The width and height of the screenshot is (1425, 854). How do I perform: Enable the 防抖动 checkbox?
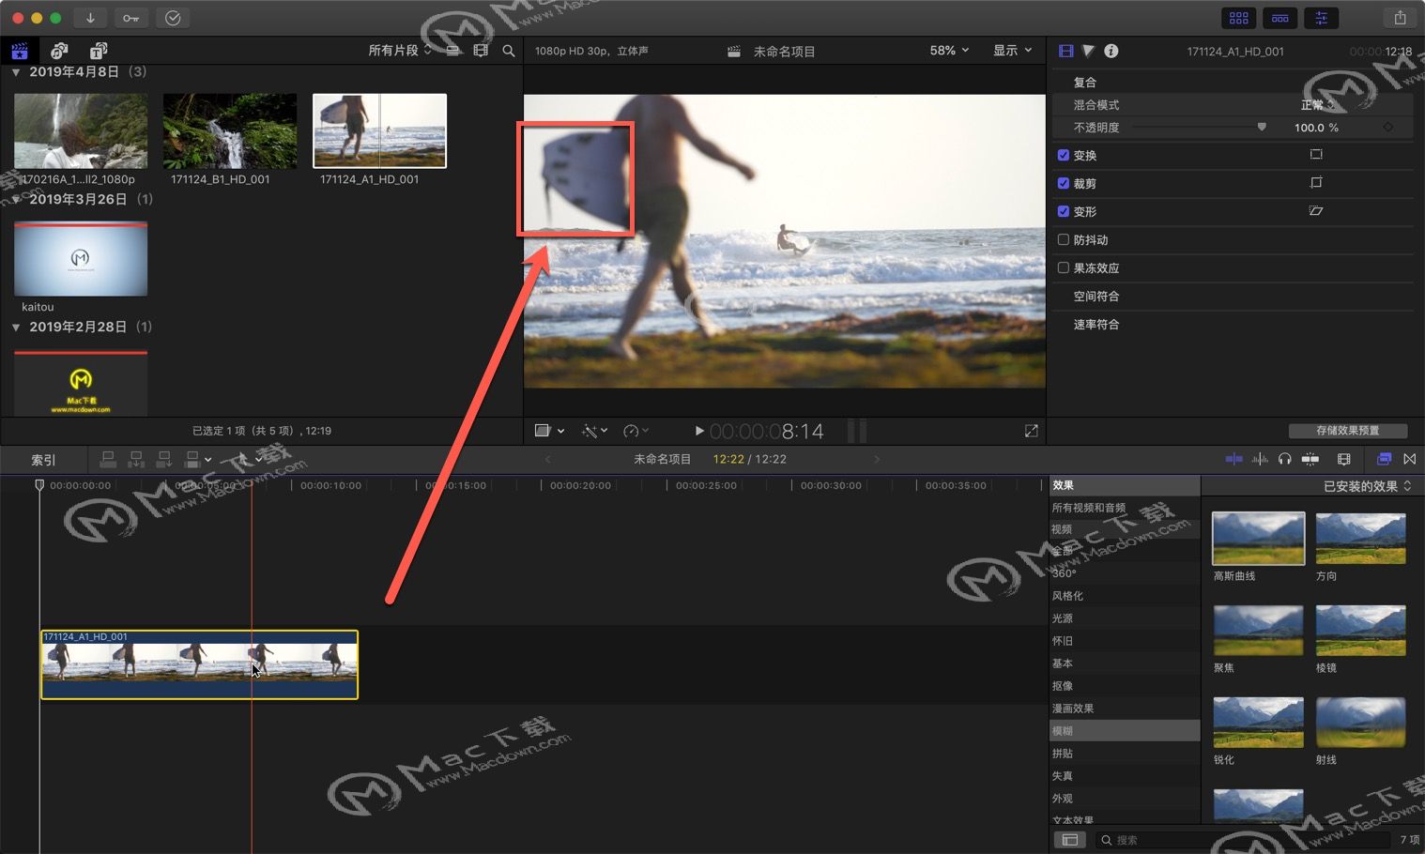[1064, 239]
